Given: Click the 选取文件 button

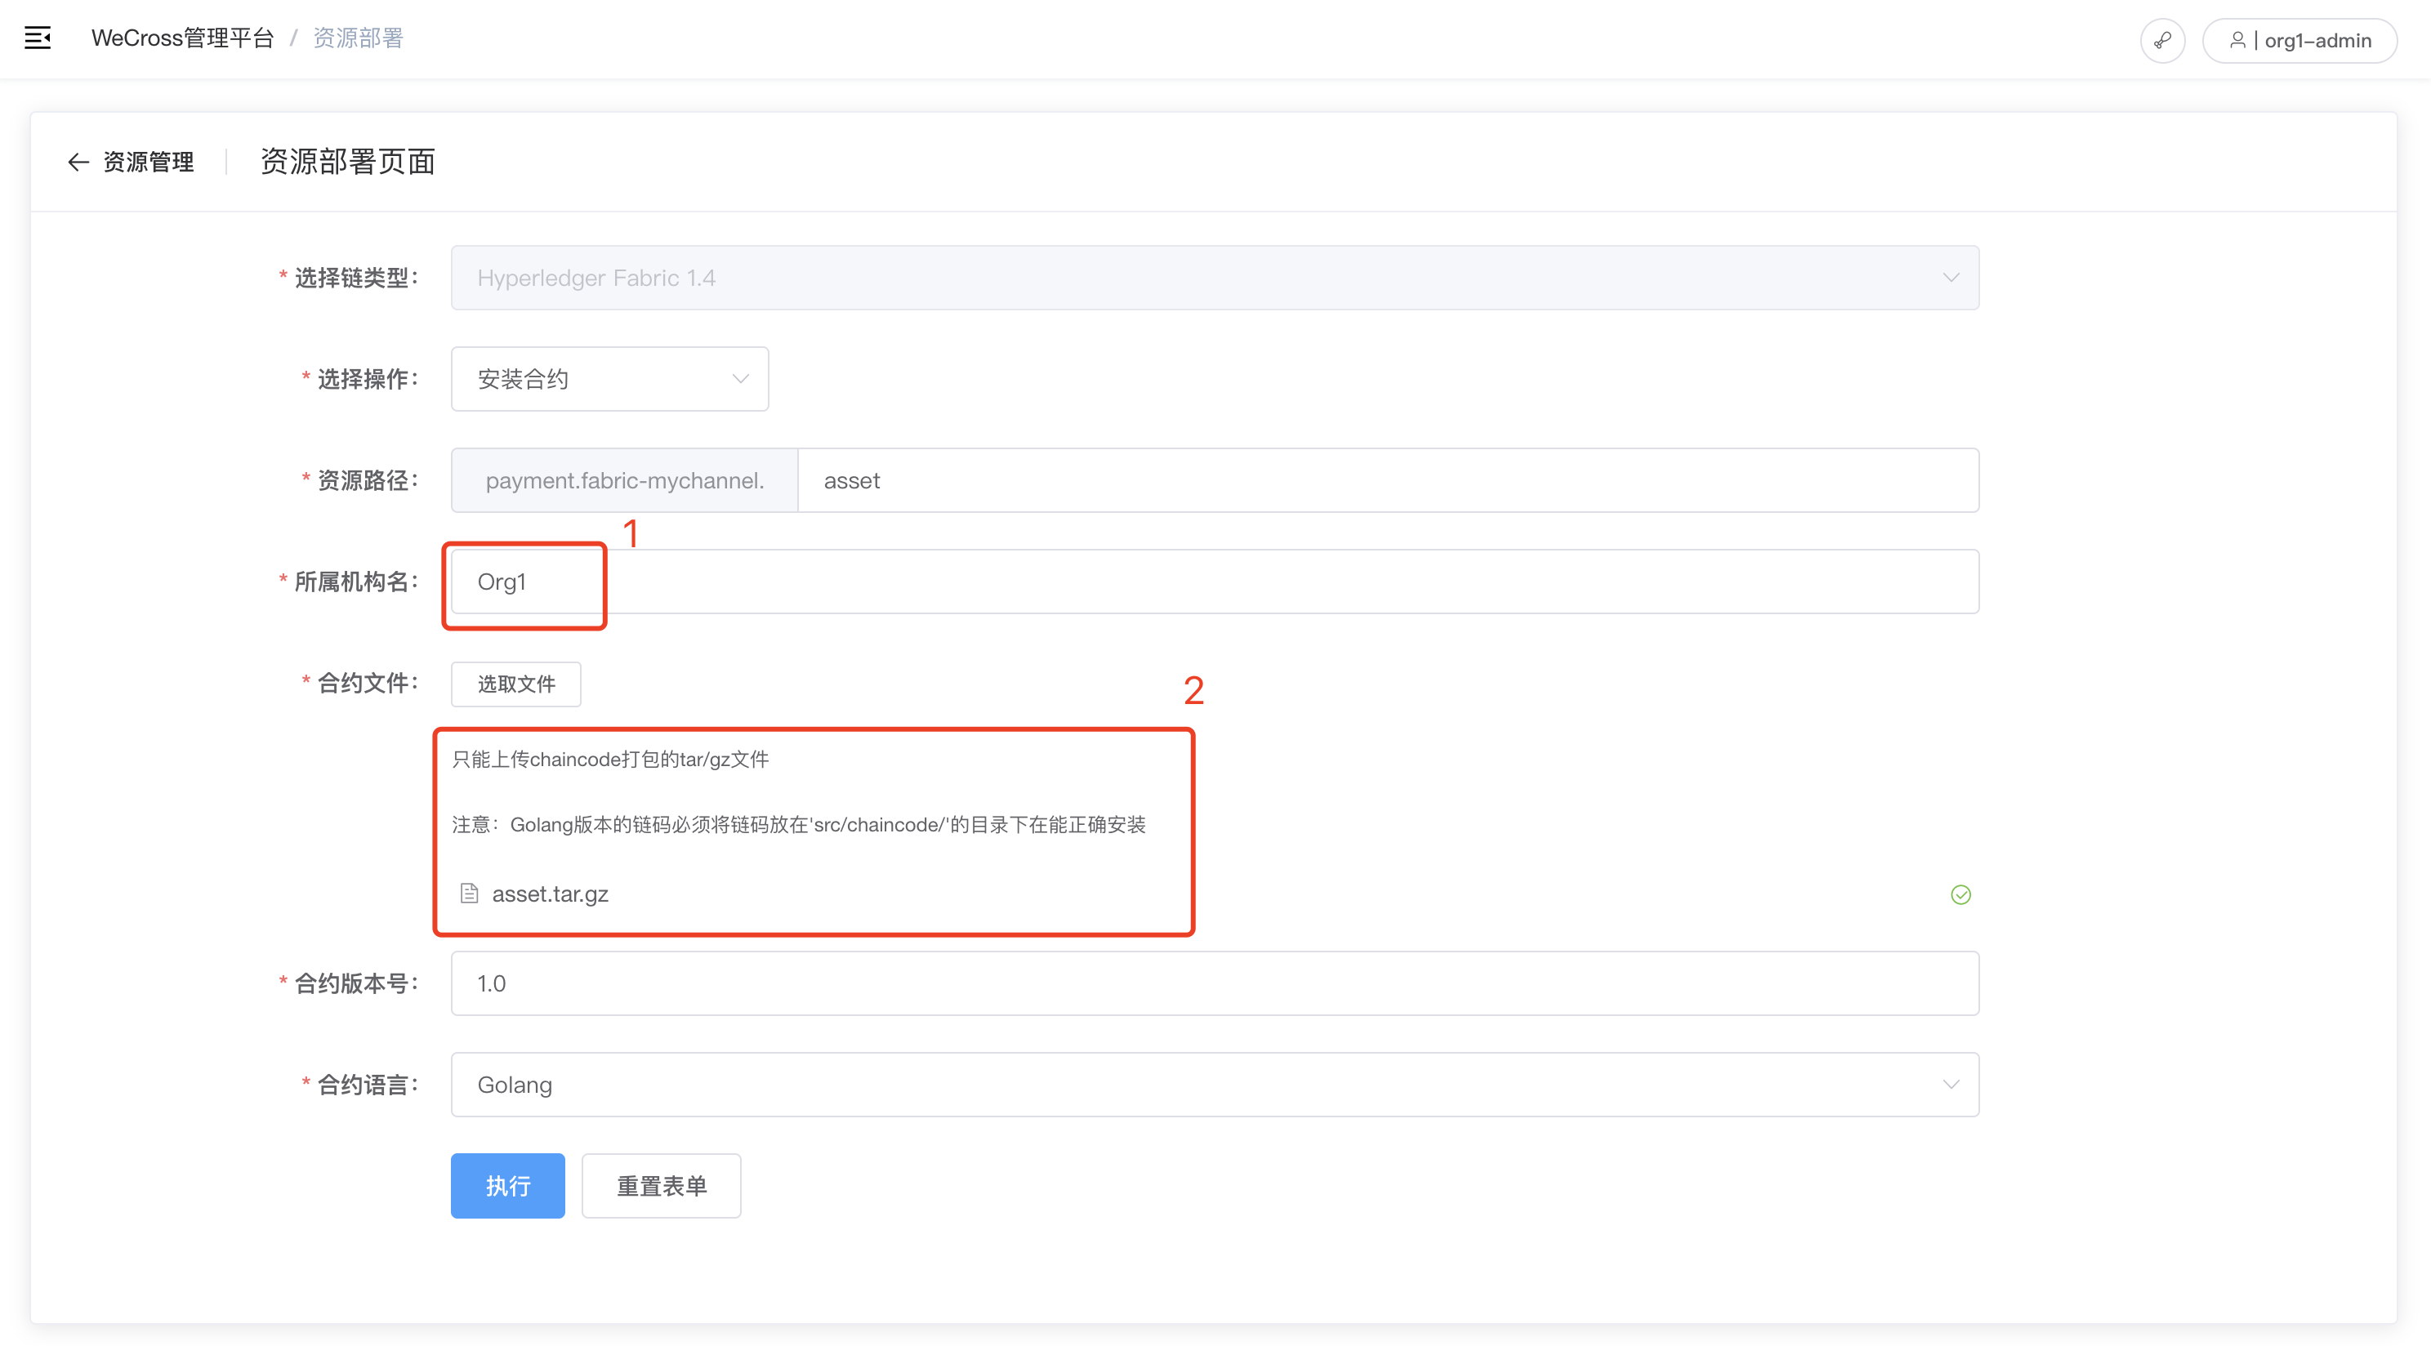Looking at the screenshot, I should point(516,684).
